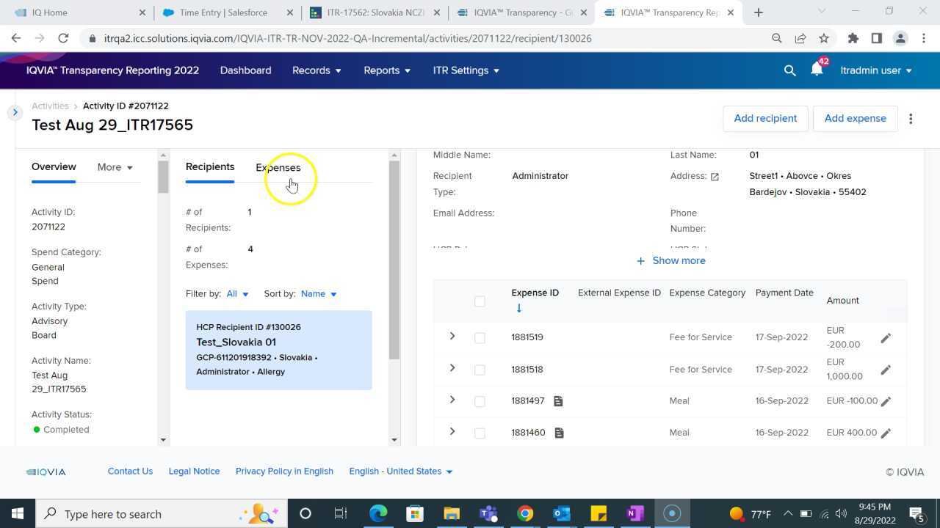Open notifications bell with 42 badge
Screen dimensions: 940x528
point(817,70)
